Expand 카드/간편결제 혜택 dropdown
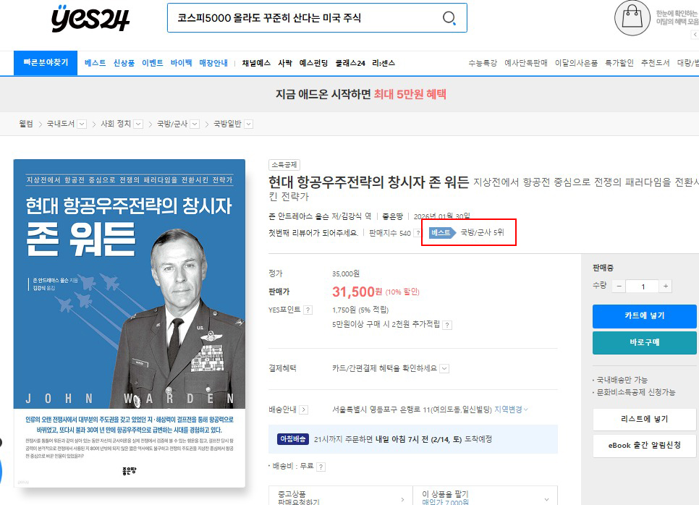Screen dimensions: 699x505 444,368
